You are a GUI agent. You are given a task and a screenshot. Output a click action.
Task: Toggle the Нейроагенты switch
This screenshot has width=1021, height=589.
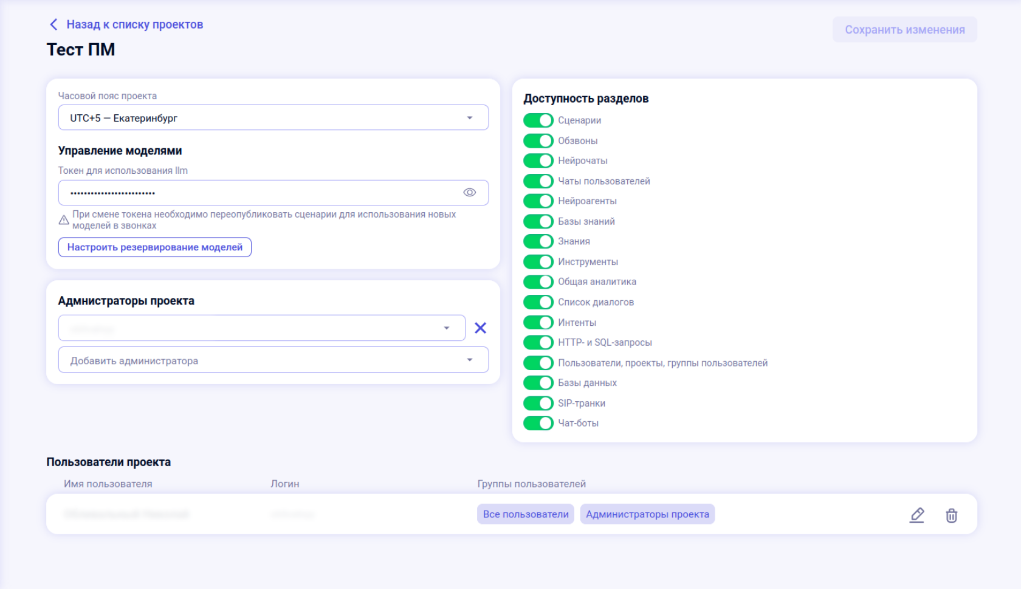[538, 201]
